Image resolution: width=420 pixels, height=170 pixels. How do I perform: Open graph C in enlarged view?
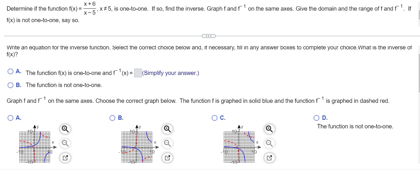(269, 157)
